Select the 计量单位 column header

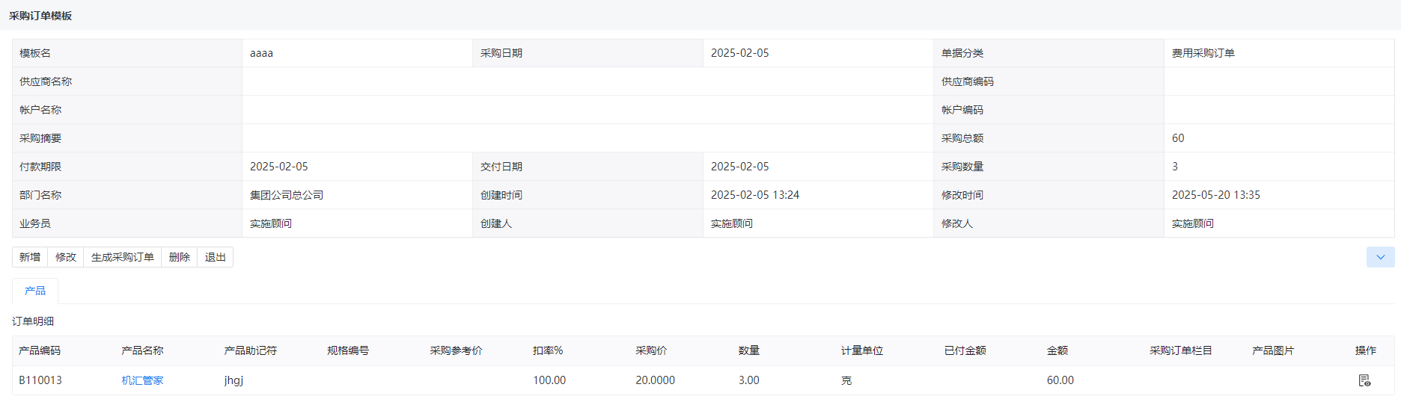pyautogui.click(x=862, y=350)
